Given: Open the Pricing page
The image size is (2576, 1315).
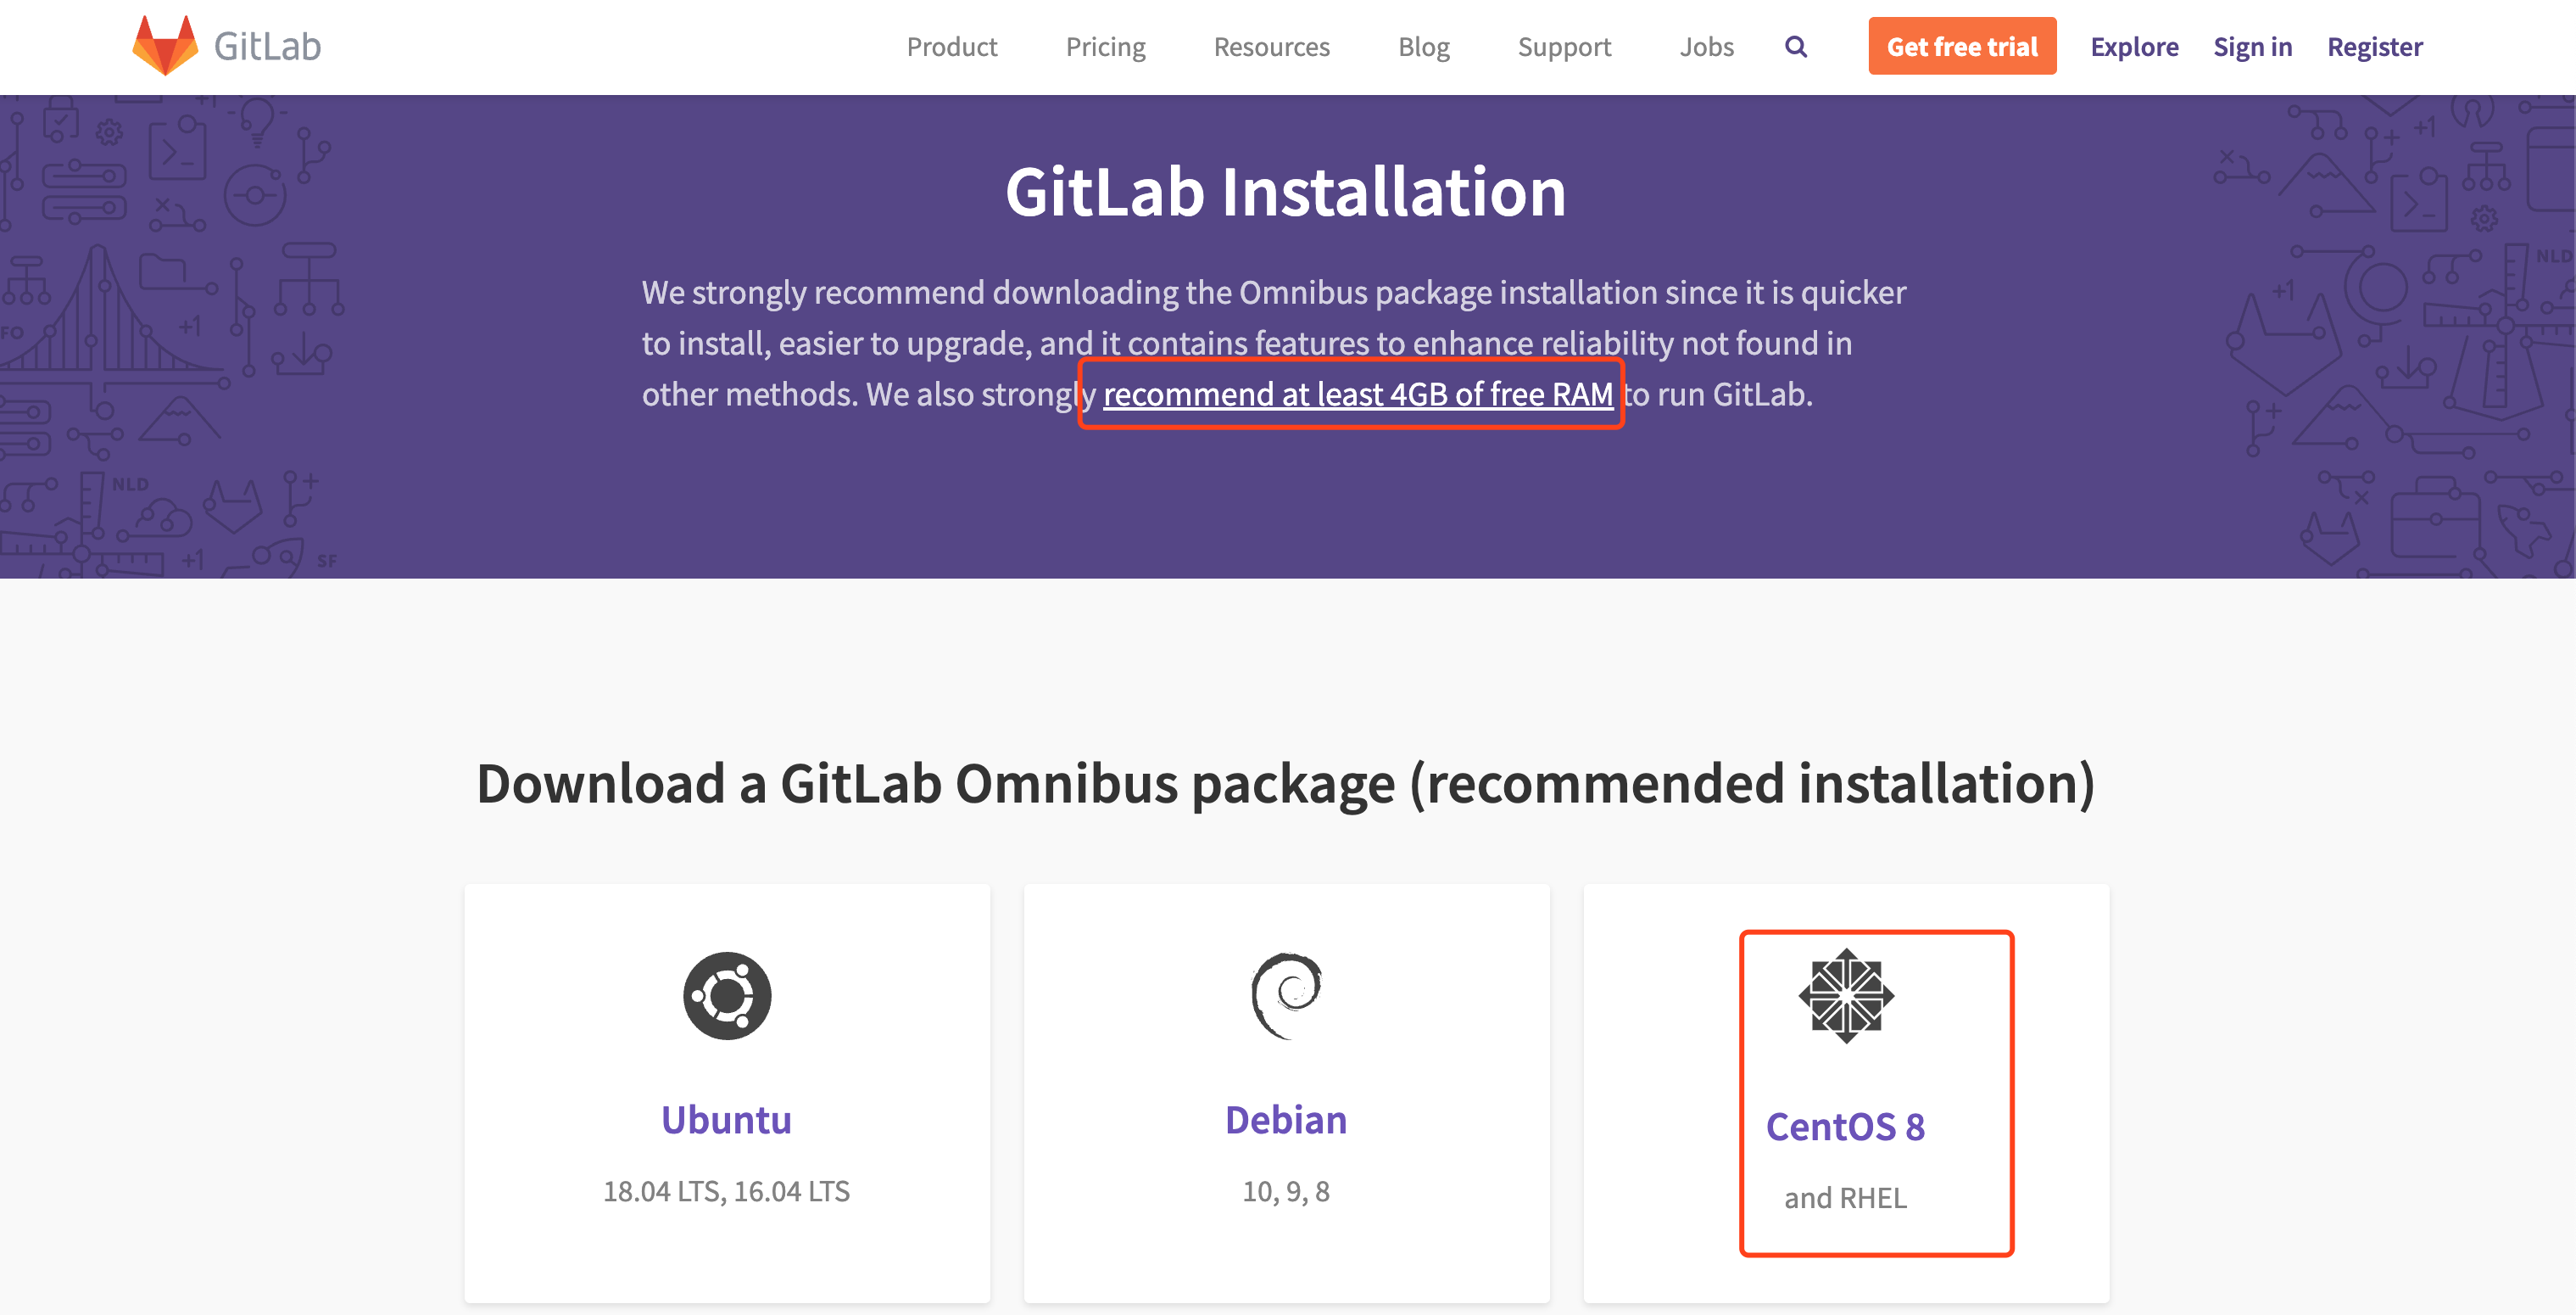Looking at the screenshot, I should point(1105,46).
